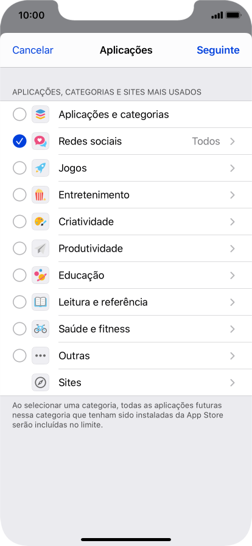Tap Seguinte to continue
Viewport: 252px width, 546px height.
[219, 50]
